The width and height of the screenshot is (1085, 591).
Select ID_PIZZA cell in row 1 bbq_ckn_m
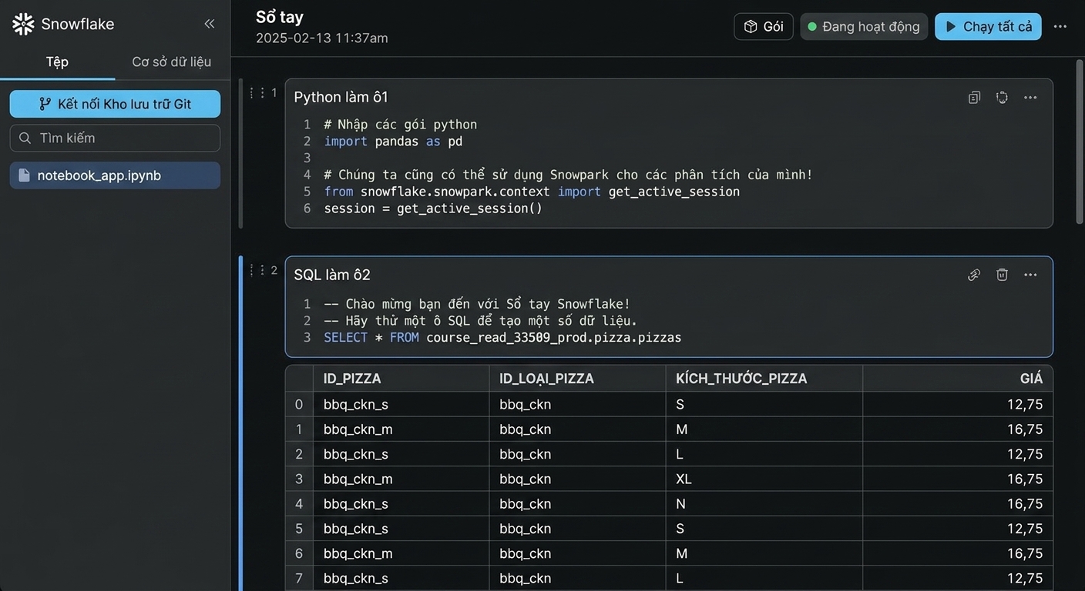pos(401,429)
